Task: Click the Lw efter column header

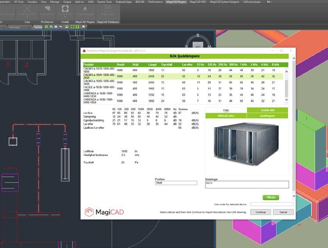Action: click(x=187, y=65)
